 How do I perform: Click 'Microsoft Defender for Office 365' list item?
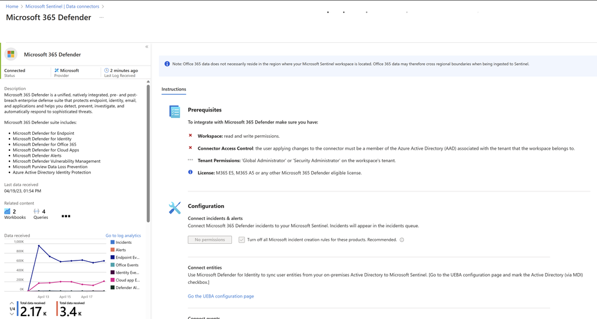(x=45, y=144)
